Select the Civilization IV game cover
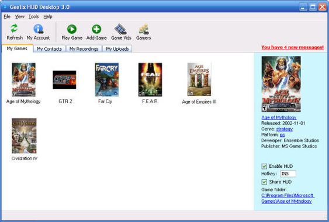The image size is (329, 222). (x=24, y=136)
